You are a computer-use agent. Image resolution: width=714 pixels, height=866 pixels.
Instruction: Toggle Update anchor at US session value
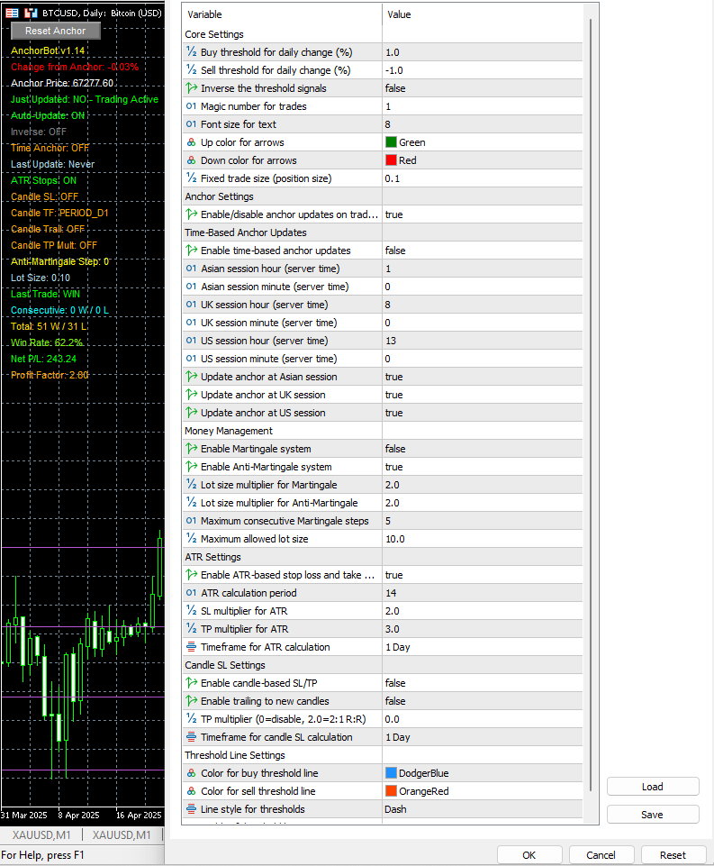[x=483, y=413]
